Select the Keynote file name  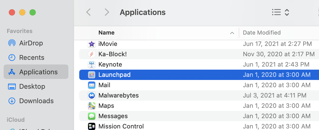[110, 64]
